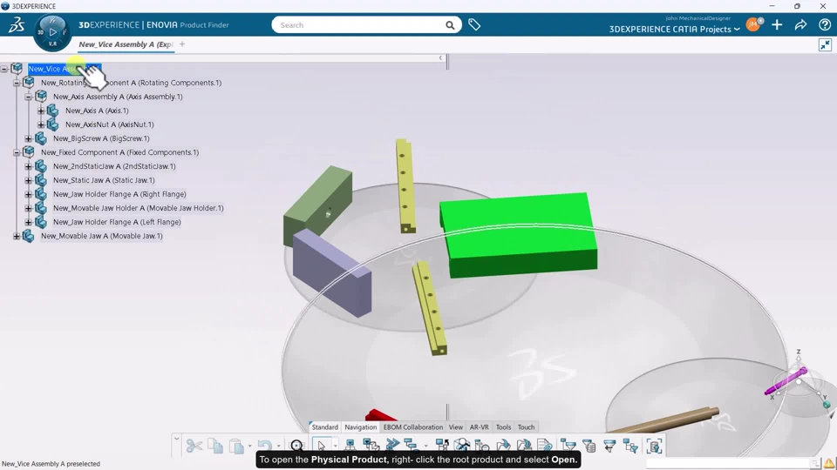Click the purple block in 3D view
This screenshot has width=837, height=470.
(x=332, y=274)
